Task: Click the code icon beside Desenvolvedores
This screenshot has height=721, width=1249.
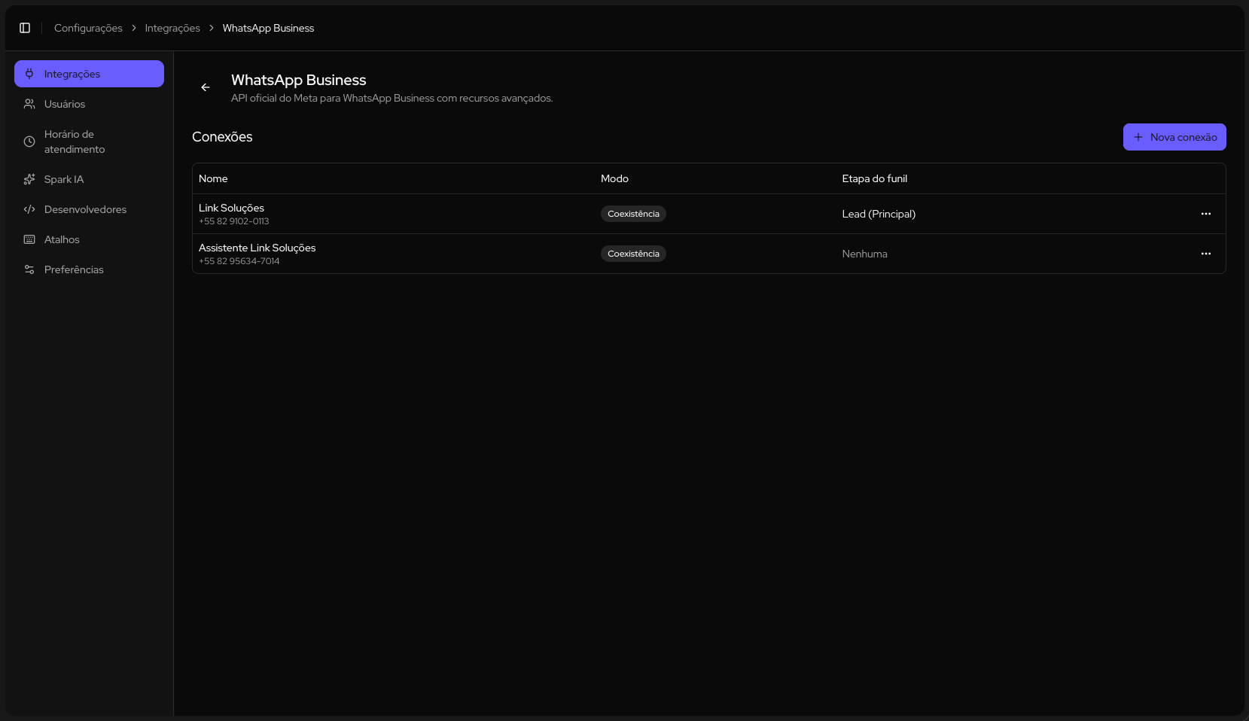Action: (29, 209)
